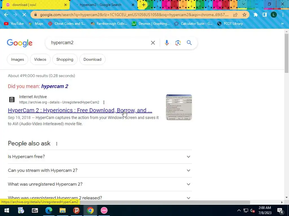Toggle the Chrome side panel icon

tap(265, 15)
